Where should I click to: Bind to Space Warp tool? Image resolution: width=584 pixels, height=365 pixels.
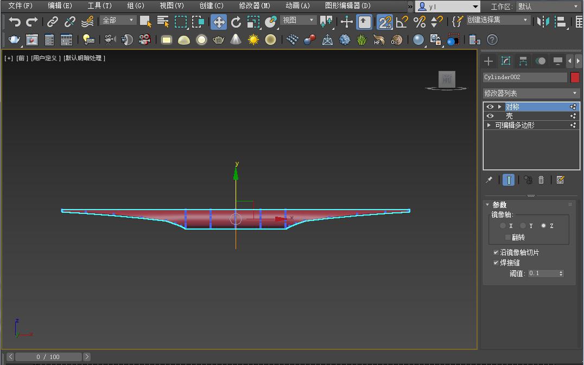(x=87, y=22)
